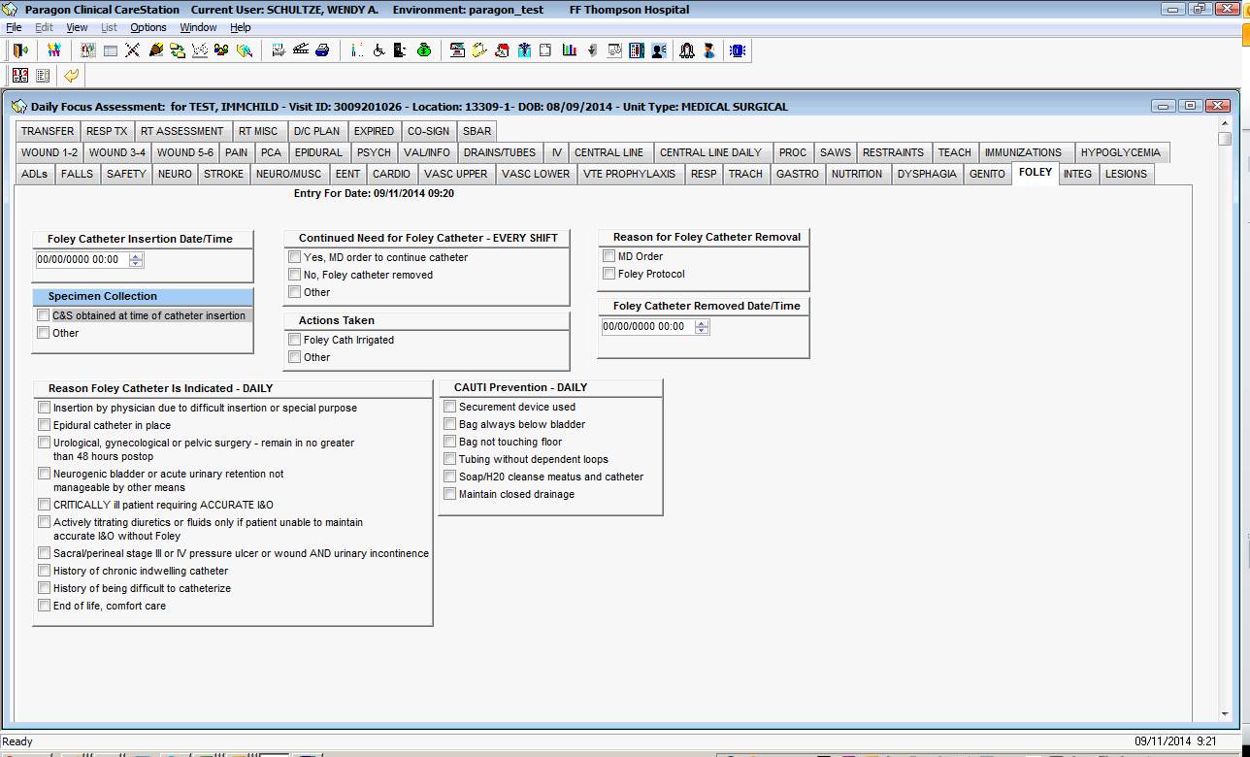Click the bar chart toolbar icon
Image resolution: width=1250 pixels, height=757 pixels.
pyautogui.click(x=569, y=50)
